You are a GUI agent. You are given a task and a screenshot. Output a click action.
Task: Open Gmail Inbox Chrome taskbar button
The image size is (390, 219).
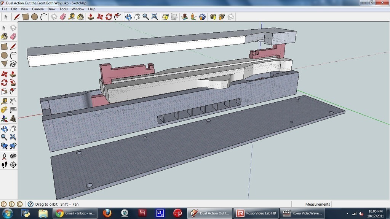(75, 213)
